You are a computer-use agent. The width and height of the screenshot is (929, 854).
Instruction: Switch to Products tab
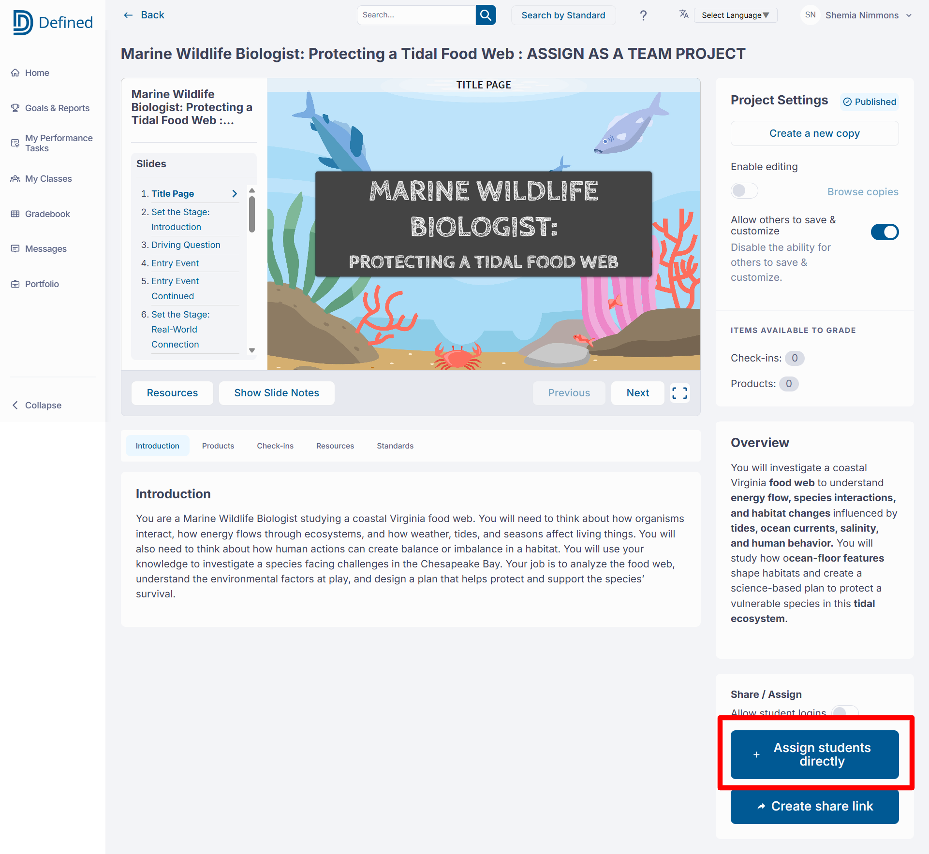point(218,446)
